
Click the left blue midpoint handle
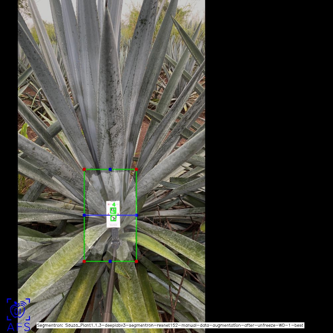pos(84,215)
